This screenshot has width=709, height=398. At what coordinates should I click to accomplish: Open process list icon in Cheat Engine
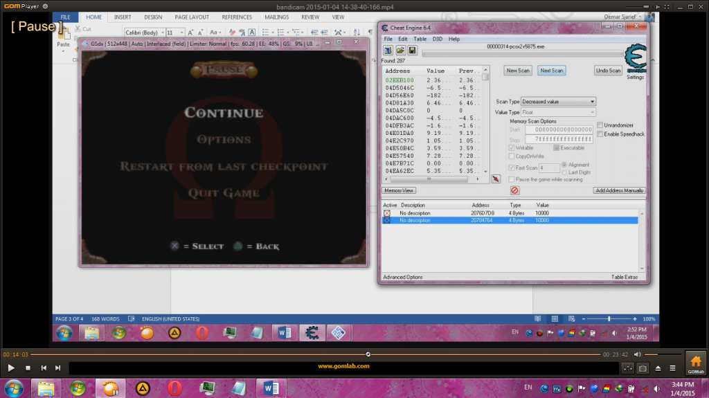pyautogui.click(x=388, y=51)
